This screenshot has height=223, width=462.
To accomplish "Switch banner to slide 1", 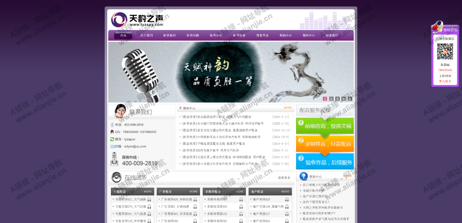I will coord(325,99).
